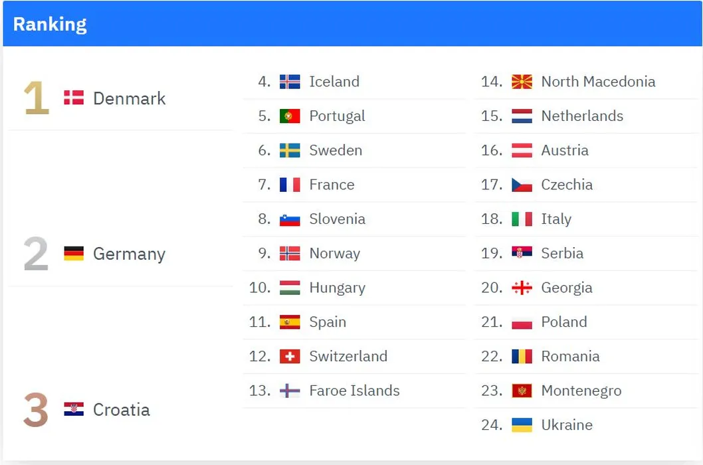Image resolution: width=703 pixels, height=465 pixels.
Task: Click the gold number 1 rank
Action: [37, 99]
